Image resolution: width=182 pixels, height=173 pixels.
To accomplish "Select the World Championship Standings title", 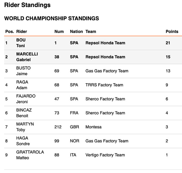I will 51,18.
